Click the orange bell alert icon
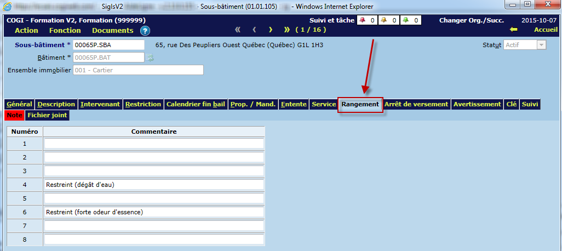Image resolution: width=562 pixels, height=251 pixels. (x=383, y=20)
